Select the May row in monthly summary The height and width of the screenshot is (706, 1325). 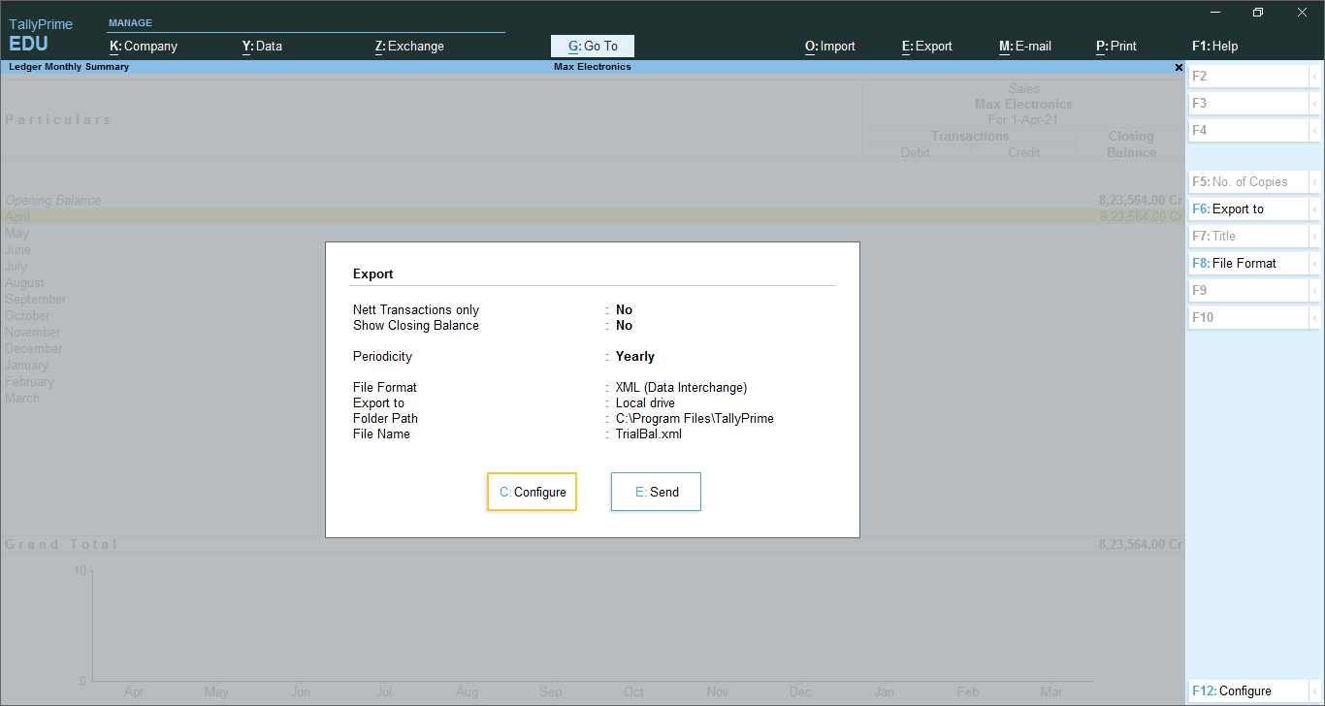pos(593,234)
